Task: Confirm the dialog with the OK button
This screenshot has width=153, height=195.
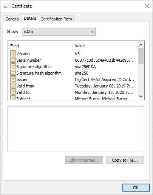Action: point(136,188)
